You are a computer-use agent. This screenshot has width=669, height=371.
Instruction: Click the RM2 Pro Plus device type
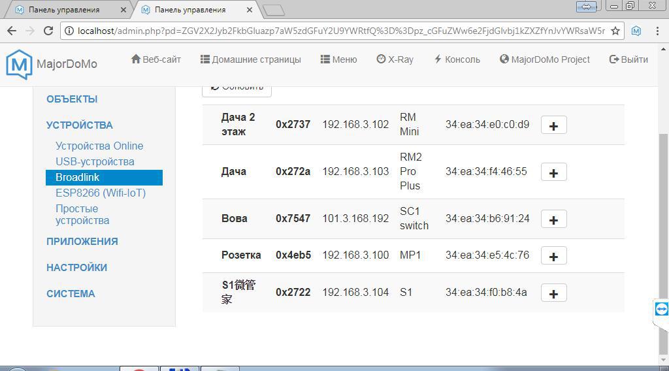(410, 171)
